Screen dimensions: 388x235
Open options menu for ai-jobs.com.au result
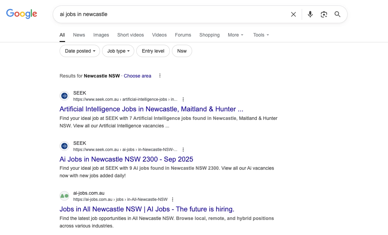point(173,199)
